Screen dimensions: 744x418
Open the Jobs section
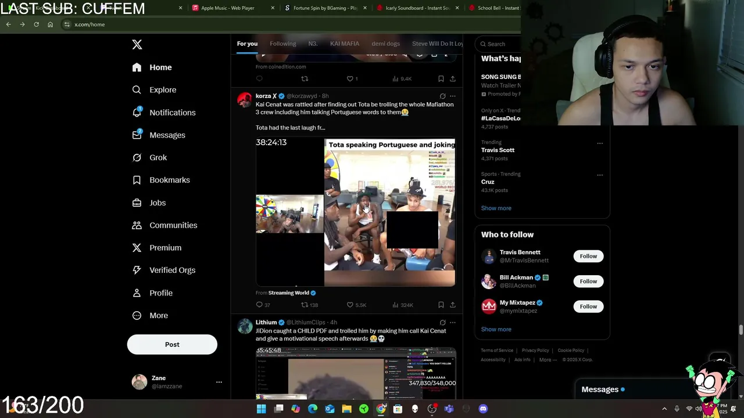(x=149, y=203)
